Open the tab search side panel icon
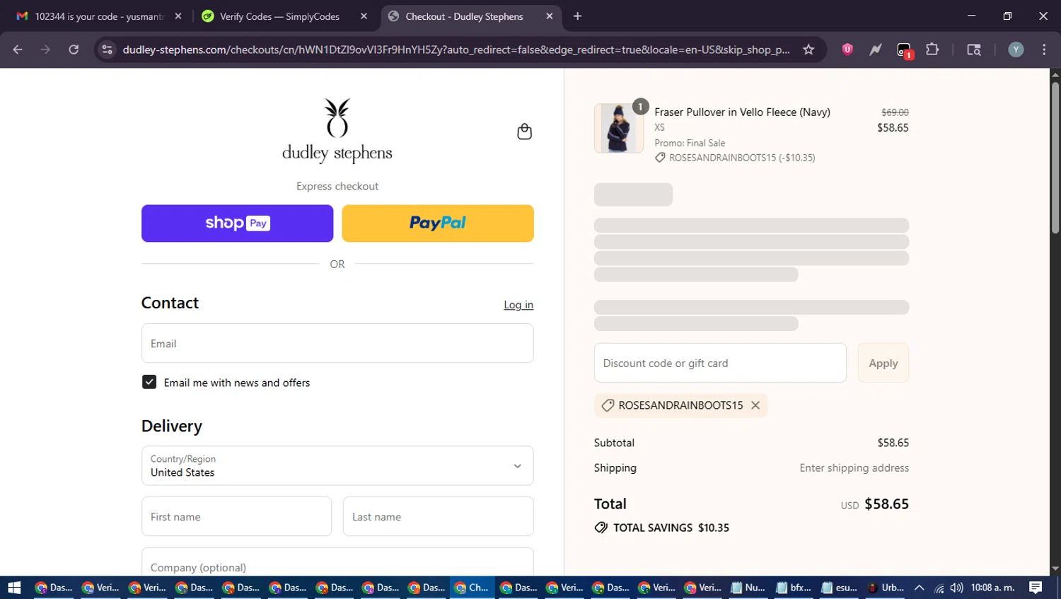1061x599 pixels. [974, 50]
